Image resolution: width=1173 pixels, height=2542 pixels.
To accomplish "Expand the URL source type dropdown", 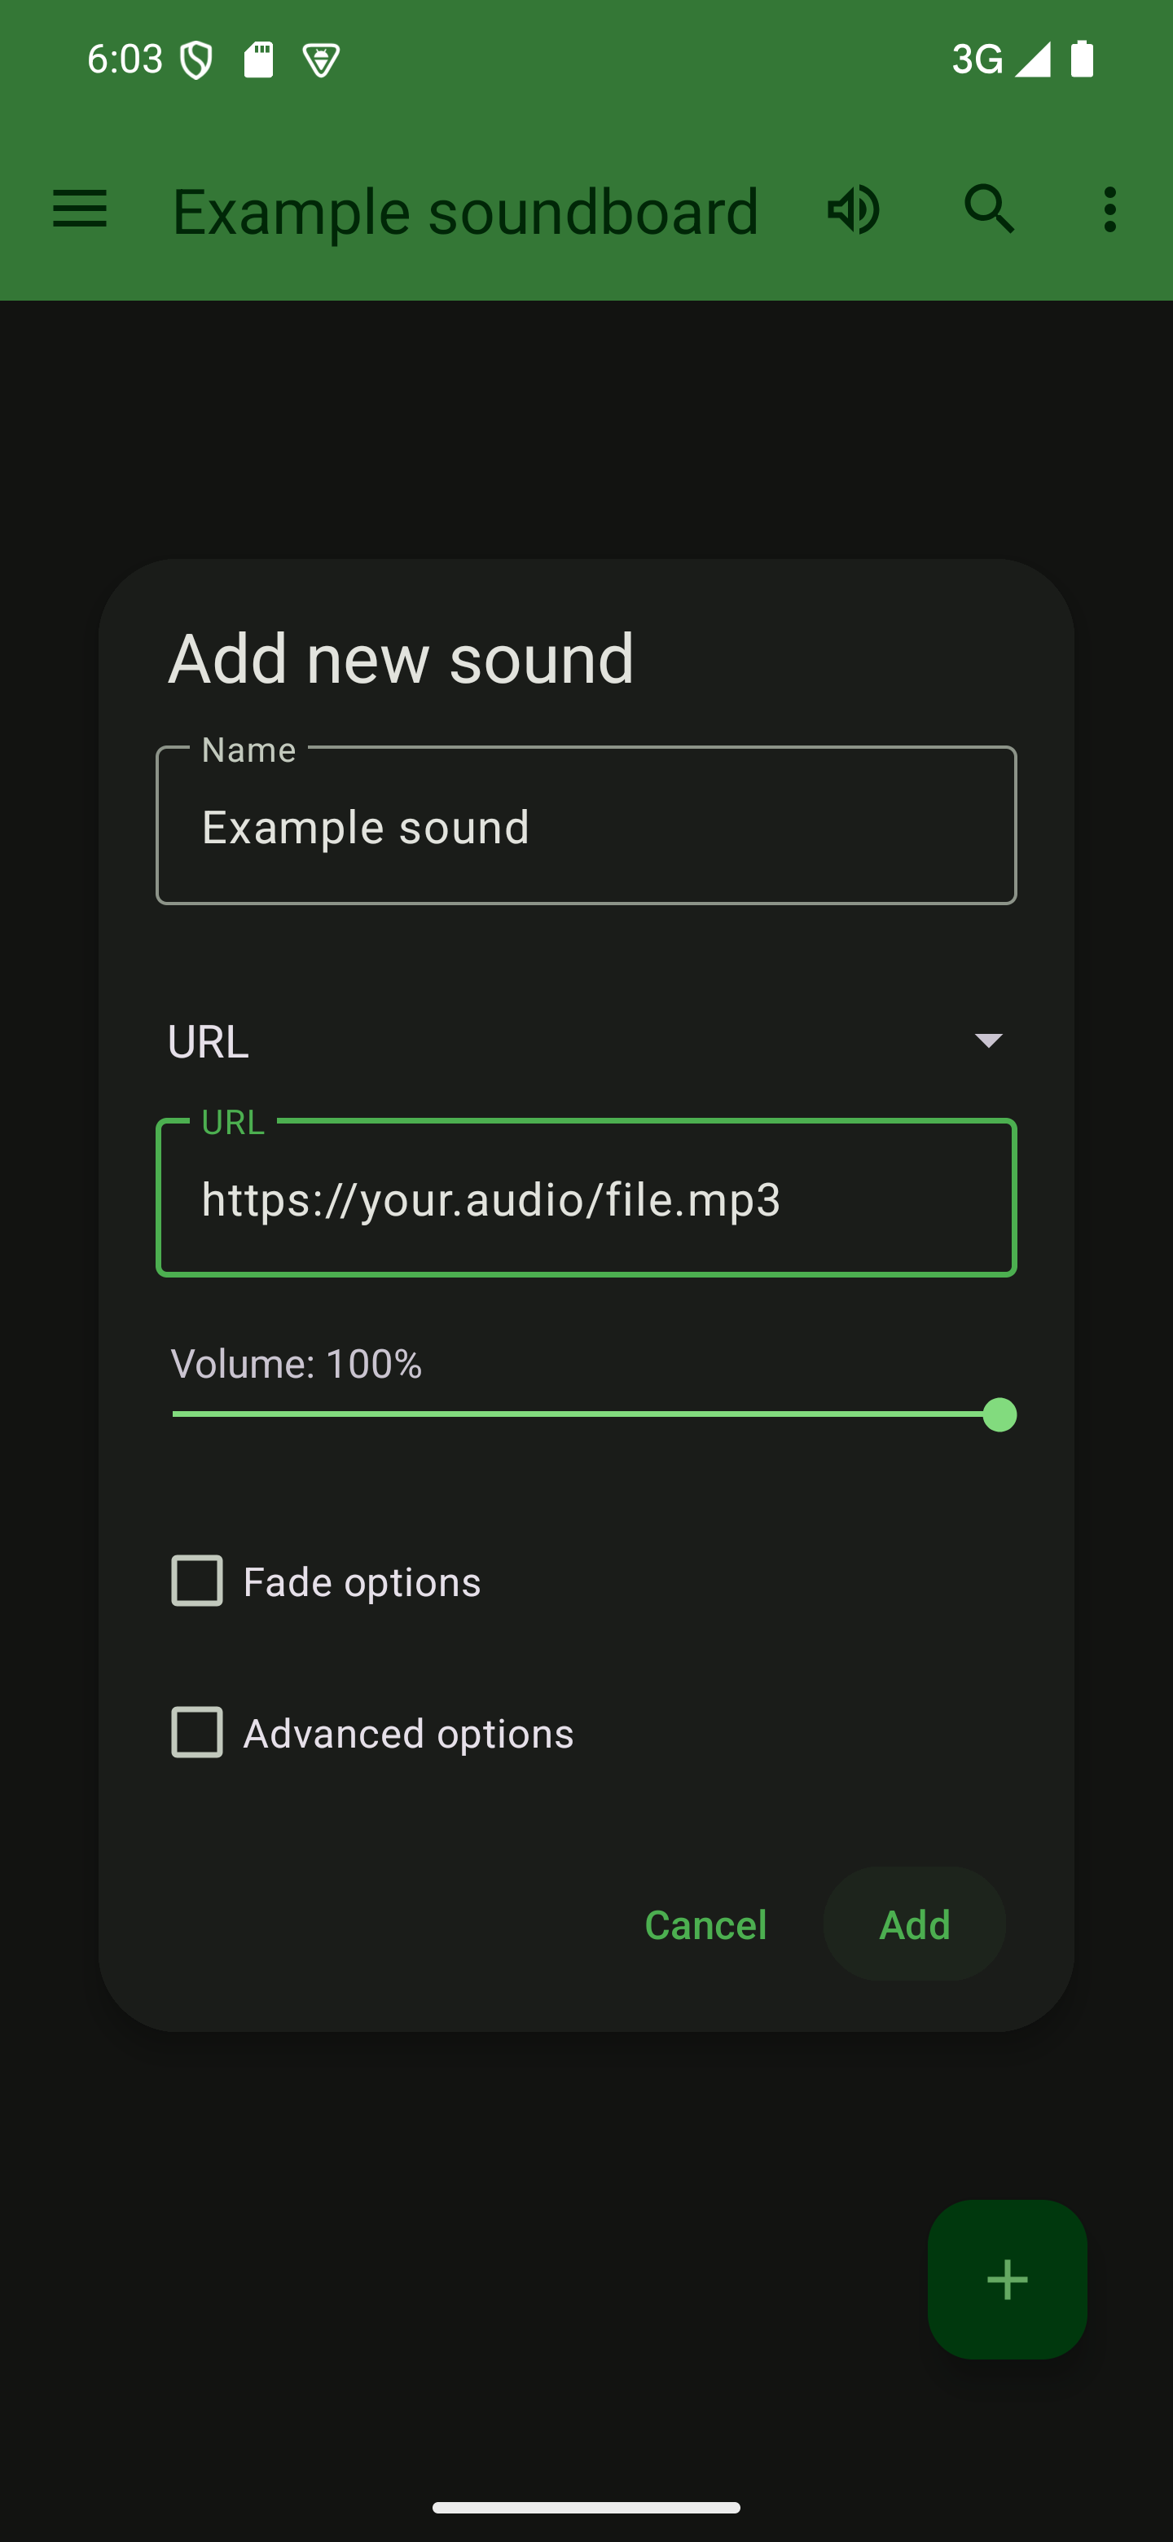I will [x=586, y=1041].
